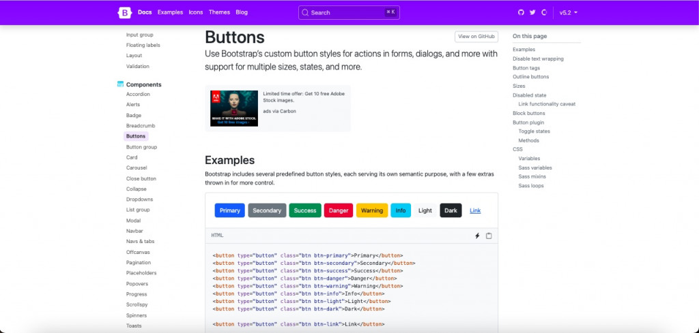The height and width of the screenshot is (333, 699).
Task: Jump to Block buttons section
Action: pyautogui.click(x=529, y=113)
